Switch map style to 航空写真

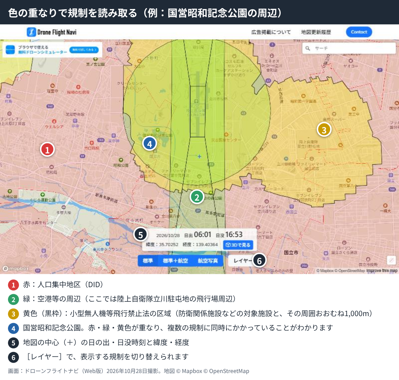click(x=208, y=261)
